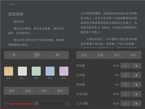
Task: Click the 字间距 label
Action: point(81,66)
